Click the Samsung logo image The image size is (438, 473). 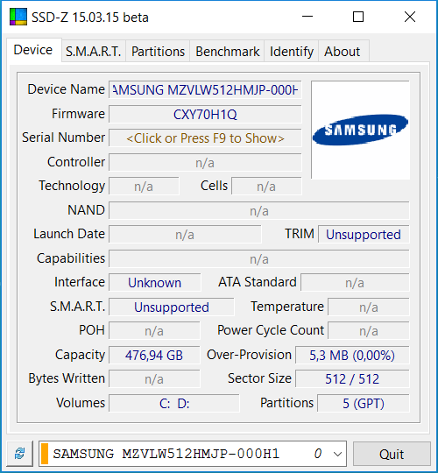coord(360,130)
